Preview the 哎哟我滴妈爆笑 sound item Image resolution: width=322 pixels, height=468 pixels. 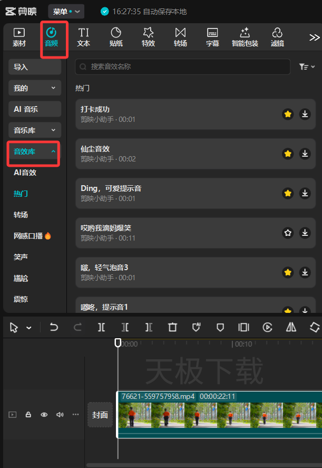[196, 233]
